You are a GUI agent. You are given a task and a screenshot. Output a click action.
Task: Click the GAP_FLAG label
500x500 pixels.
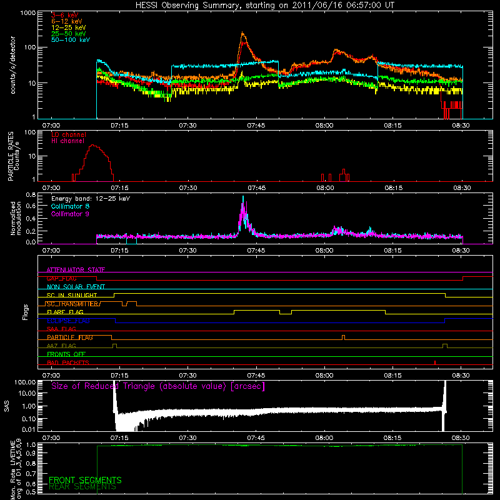click(61, 278)
